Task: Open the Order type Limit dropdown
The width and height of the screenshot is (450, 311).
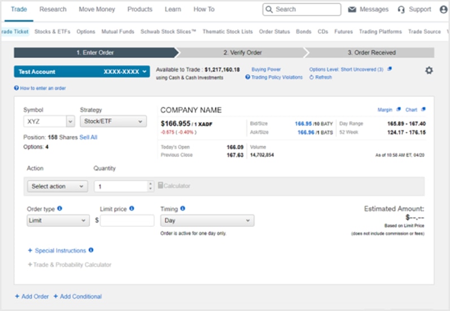Action: (x=58, y=221)
